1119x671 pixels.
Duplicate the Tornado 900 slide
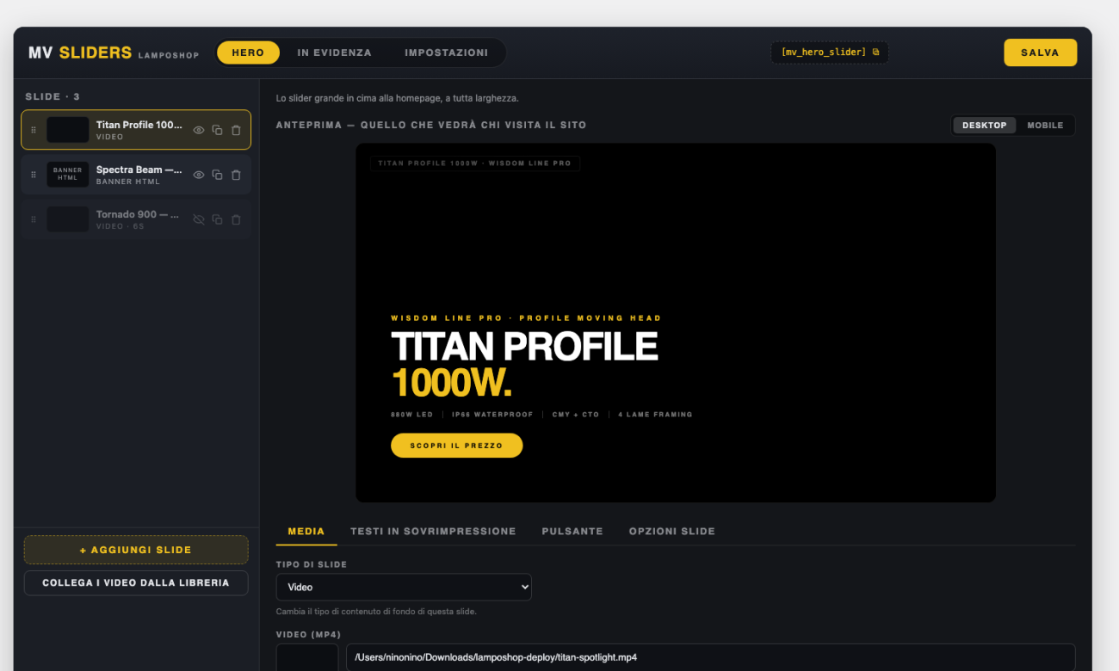click(218, 219)
